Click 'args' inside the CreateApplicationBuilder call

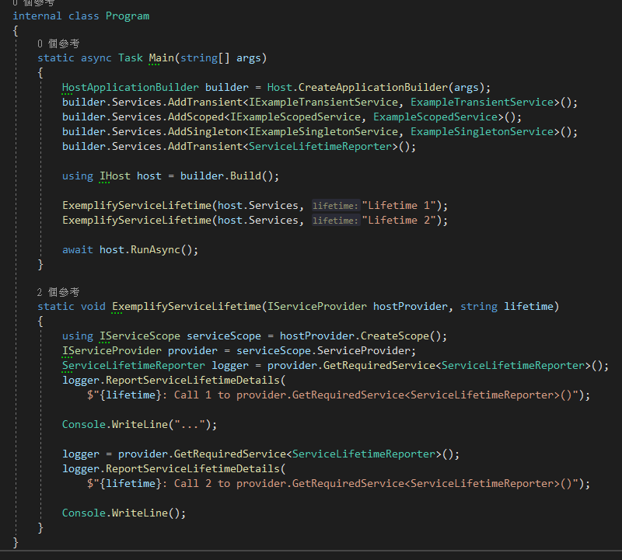[x=466, y=88]
